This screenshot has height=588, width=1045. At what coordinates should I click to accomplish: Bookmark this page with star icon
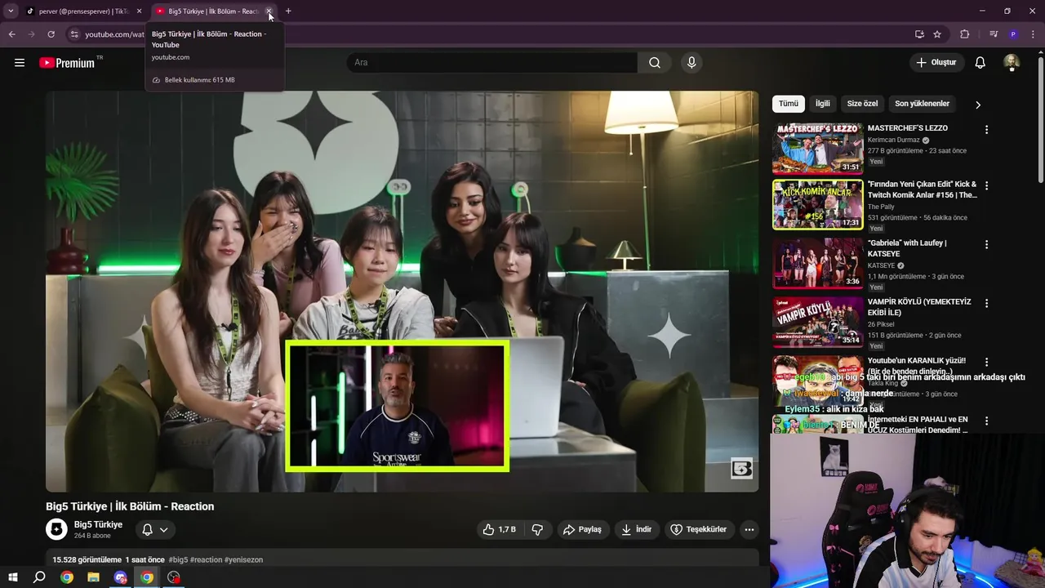[937, 34]
